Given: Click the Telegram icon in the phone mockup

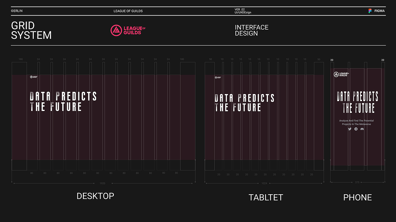Looking at the screenshot, I should point(356,129).
